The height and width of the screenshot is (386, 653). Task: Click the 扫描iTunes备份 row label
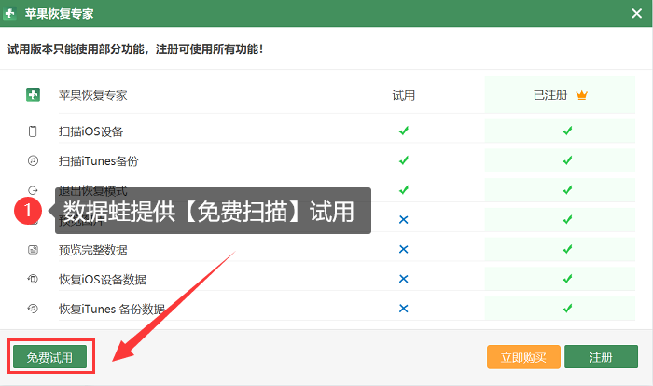point(98,161)
